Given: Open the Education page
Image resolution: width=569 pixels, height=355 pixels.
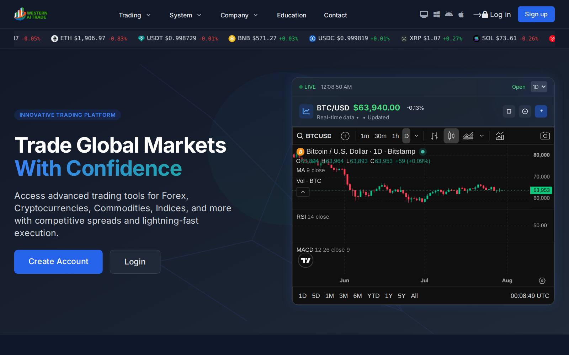Looking at the screenshot, I should (x=292, y=15).
